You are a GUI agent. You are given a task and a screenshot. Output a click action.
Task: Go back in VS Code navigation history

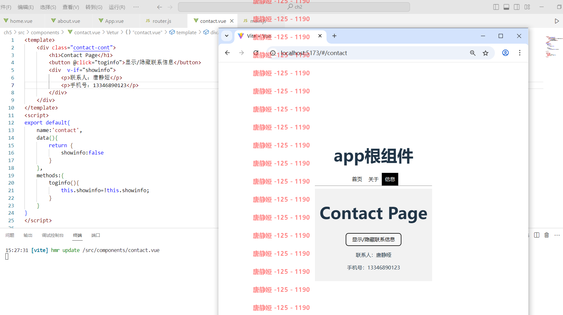pos(160,7)
